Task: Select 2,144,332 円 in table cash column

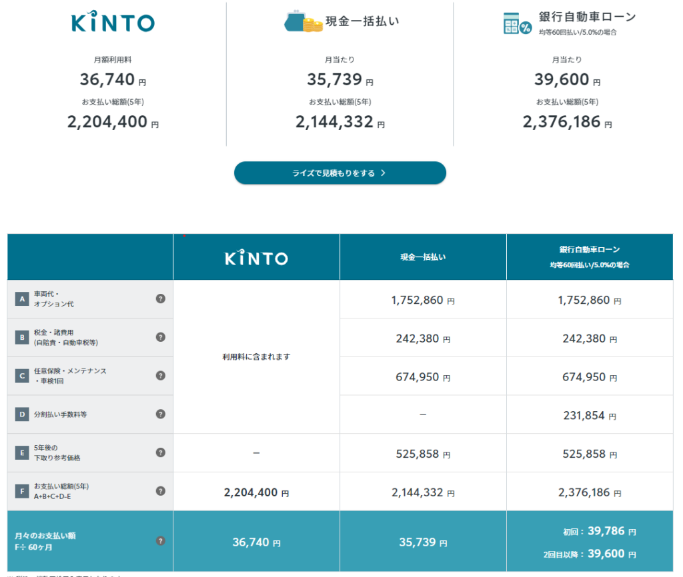Action: 423,492
